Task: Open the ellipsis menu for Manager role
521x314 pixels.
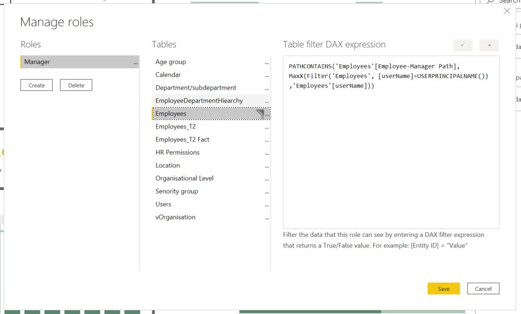Action: 136,63
